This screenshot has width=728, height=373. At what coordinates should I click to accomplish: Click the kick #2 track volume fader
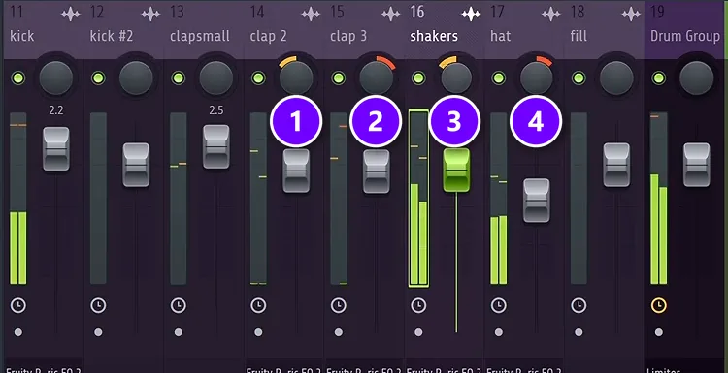[x=136, y=165]
